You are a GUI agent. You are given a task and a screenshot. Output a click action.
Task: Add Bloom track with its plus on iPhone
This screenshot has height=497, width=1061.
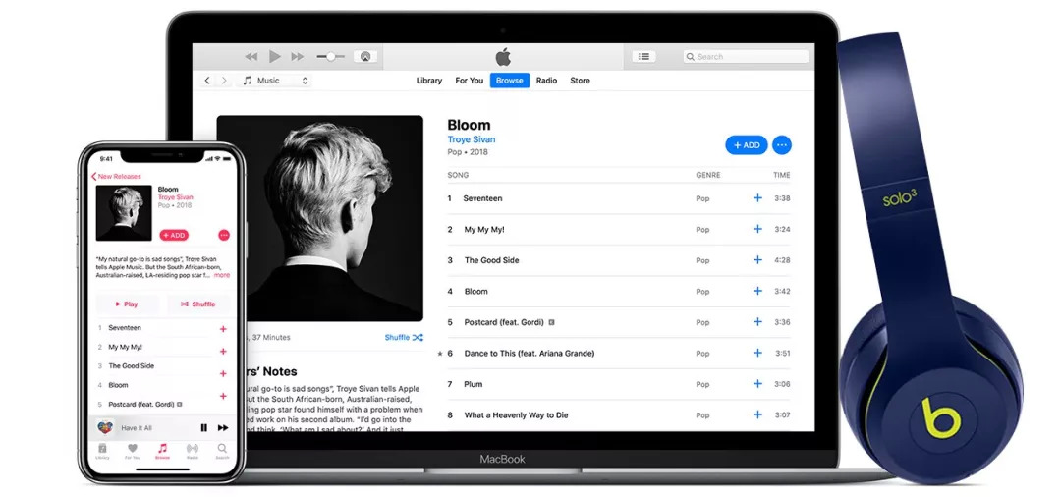tap(223, 396)
